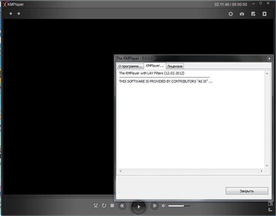Click the A-B repeat icon
This screenshot has height=216, width=276.
(x=96, y=205)
